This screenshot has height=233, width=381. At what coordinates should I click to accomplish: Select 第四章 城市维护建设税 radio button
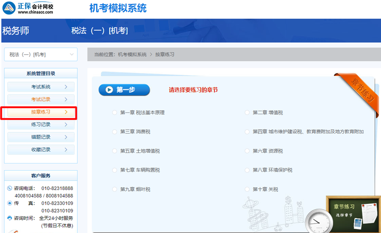(247, 132)
